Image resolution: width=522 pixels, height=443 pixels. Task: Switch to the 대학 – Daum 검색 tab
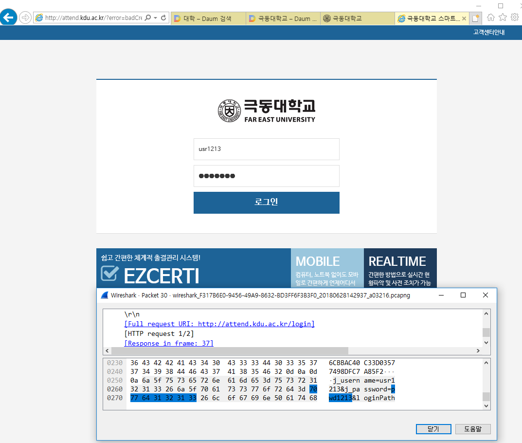pyautogui.click(x=208, y=18)
